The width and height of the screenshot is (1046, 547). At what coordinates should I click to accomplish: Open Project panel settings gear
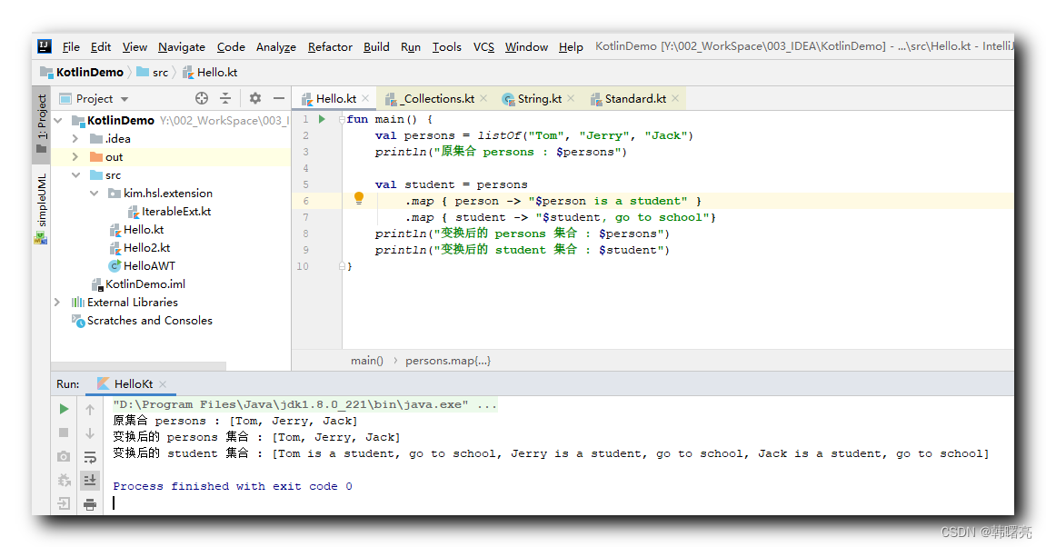tap(254, 99)
